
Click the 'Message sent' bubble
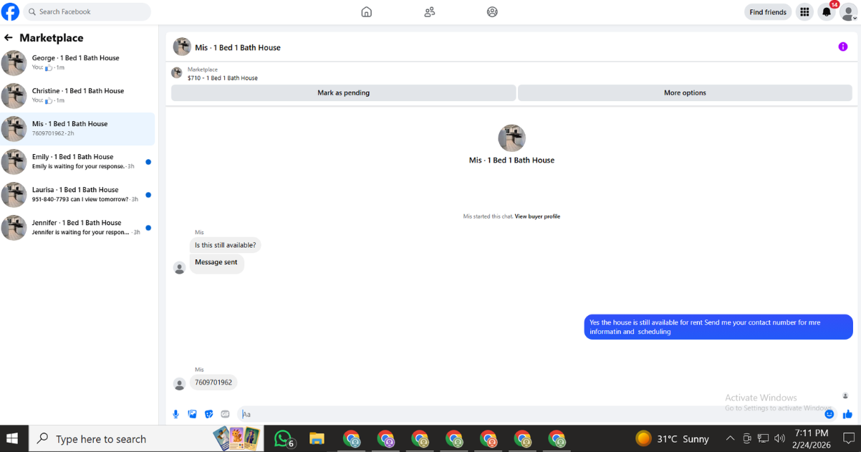point(216,263)
